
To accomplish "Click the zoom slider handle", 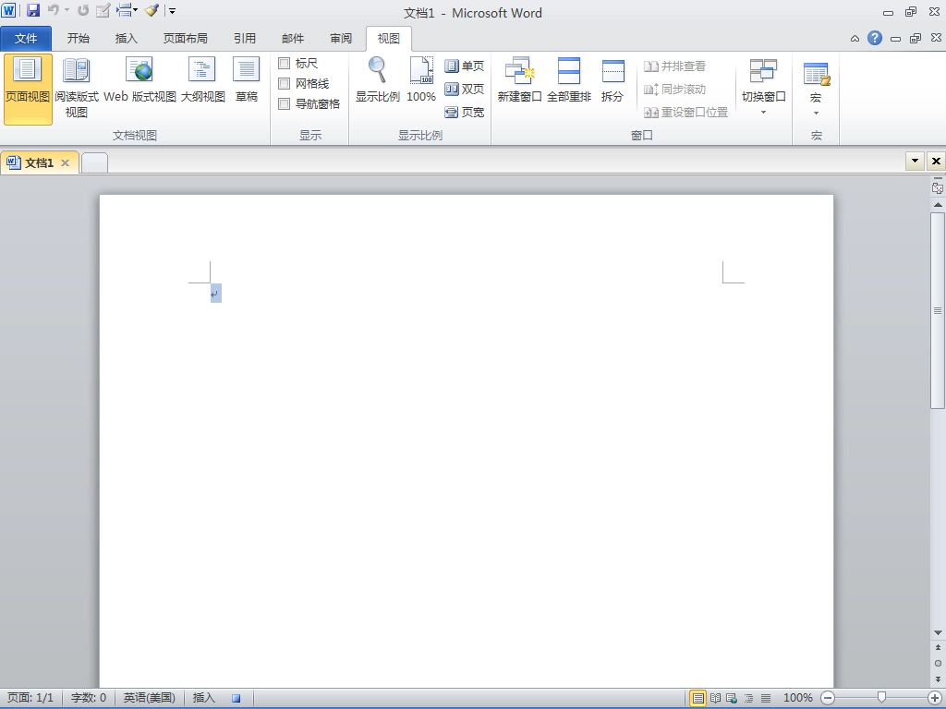I will 881,698.
